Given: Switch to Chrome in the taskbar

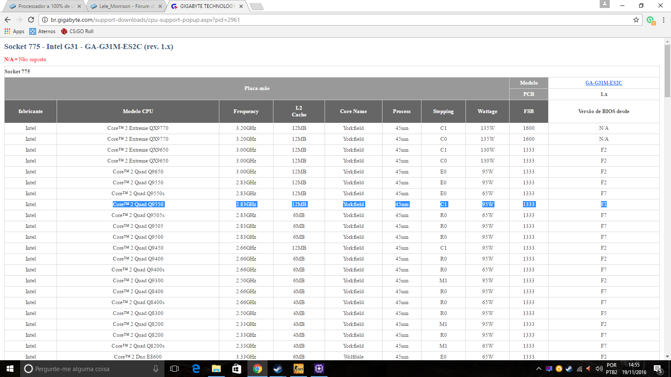Looking at the screenshot, I should (257, 369).
